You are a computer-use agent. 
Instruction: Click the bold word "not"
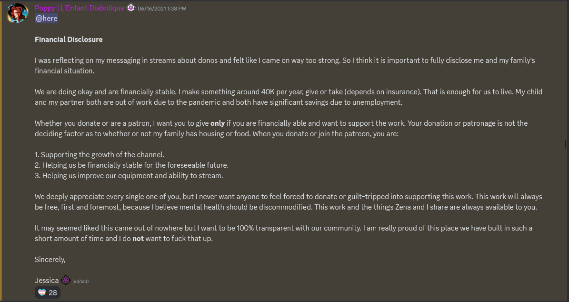[138, 239]
